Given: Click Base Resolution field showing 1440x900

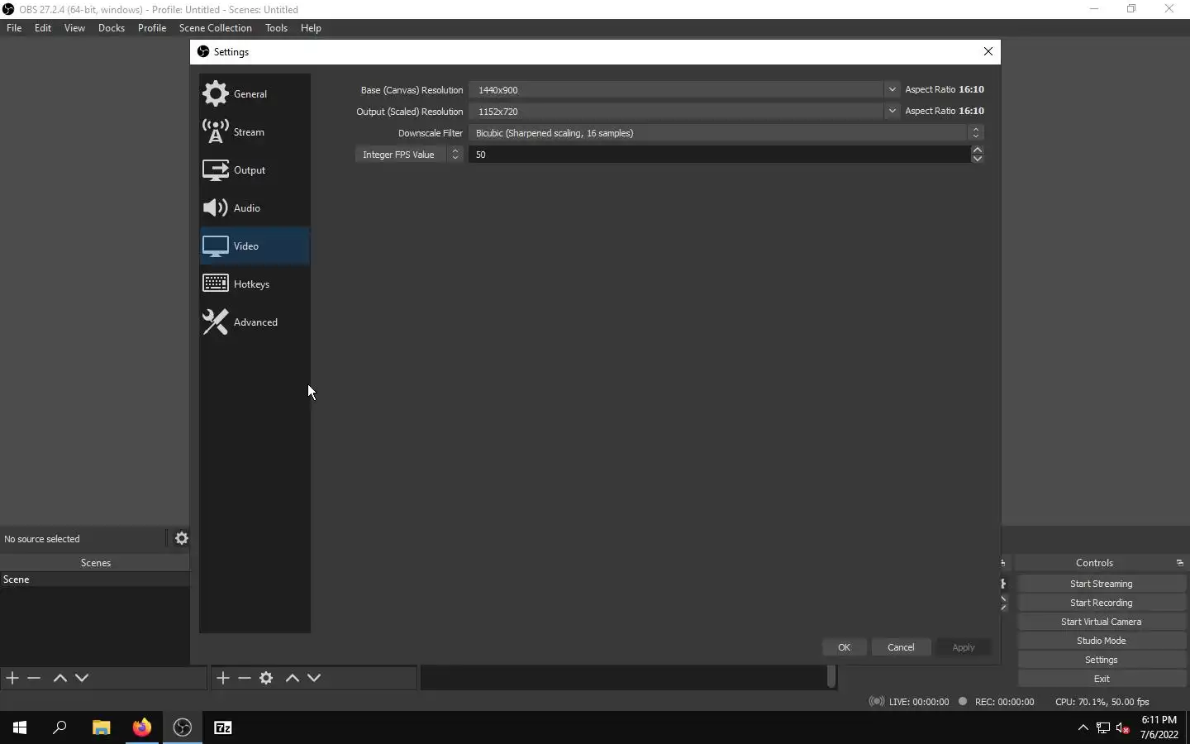Looking at the screenshot, I should coord(676,89).
